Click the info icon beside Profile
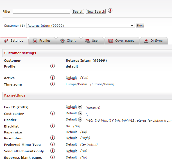The image size is (172, 161). [53, 66]
